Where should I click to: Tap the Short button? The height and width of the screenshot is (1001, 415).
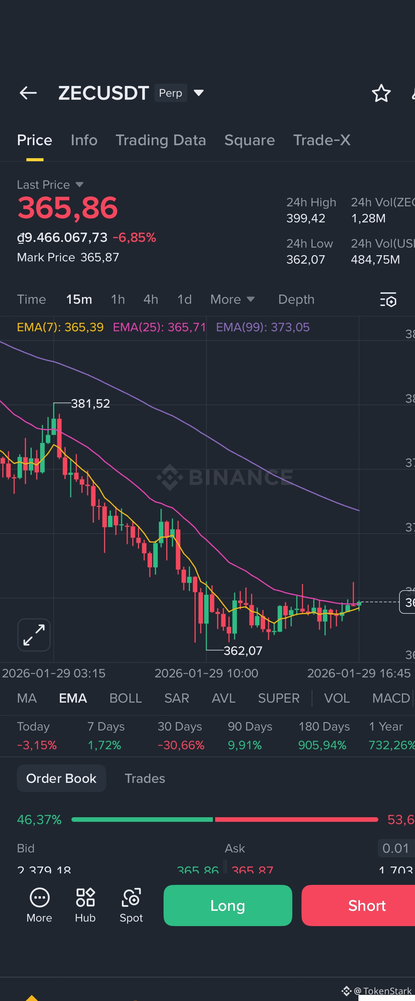click(358, 905)
